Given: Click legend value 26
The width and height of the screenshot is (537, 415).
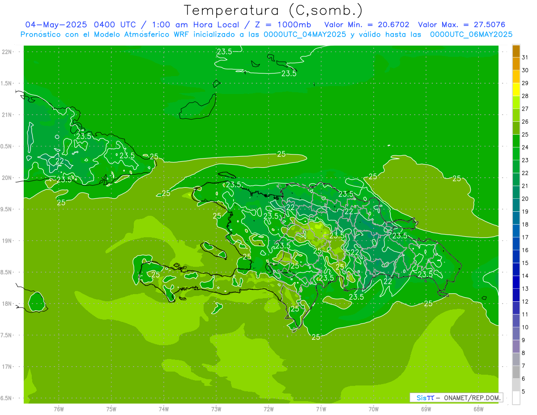Looking at the screenshot, I should [x=525, y=122].
